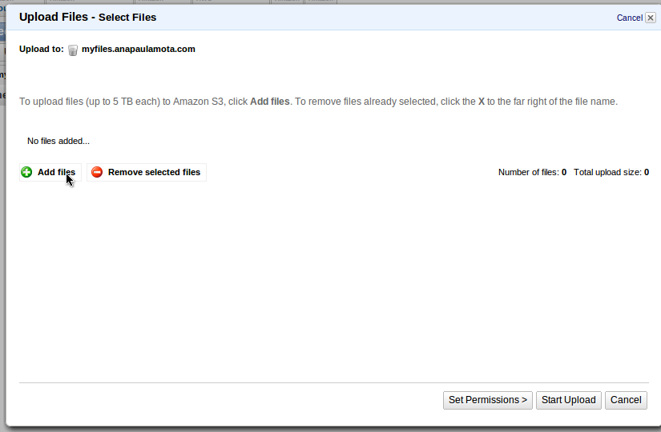The image size is (661, 432).
Task: Start Upload of the selected files
Action: click(x=569, y=400)
